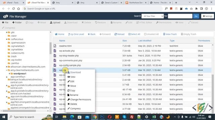215x120 pixels.
Task: Select wp-blog-header.php file icon
Action: (x=55, y=56)
